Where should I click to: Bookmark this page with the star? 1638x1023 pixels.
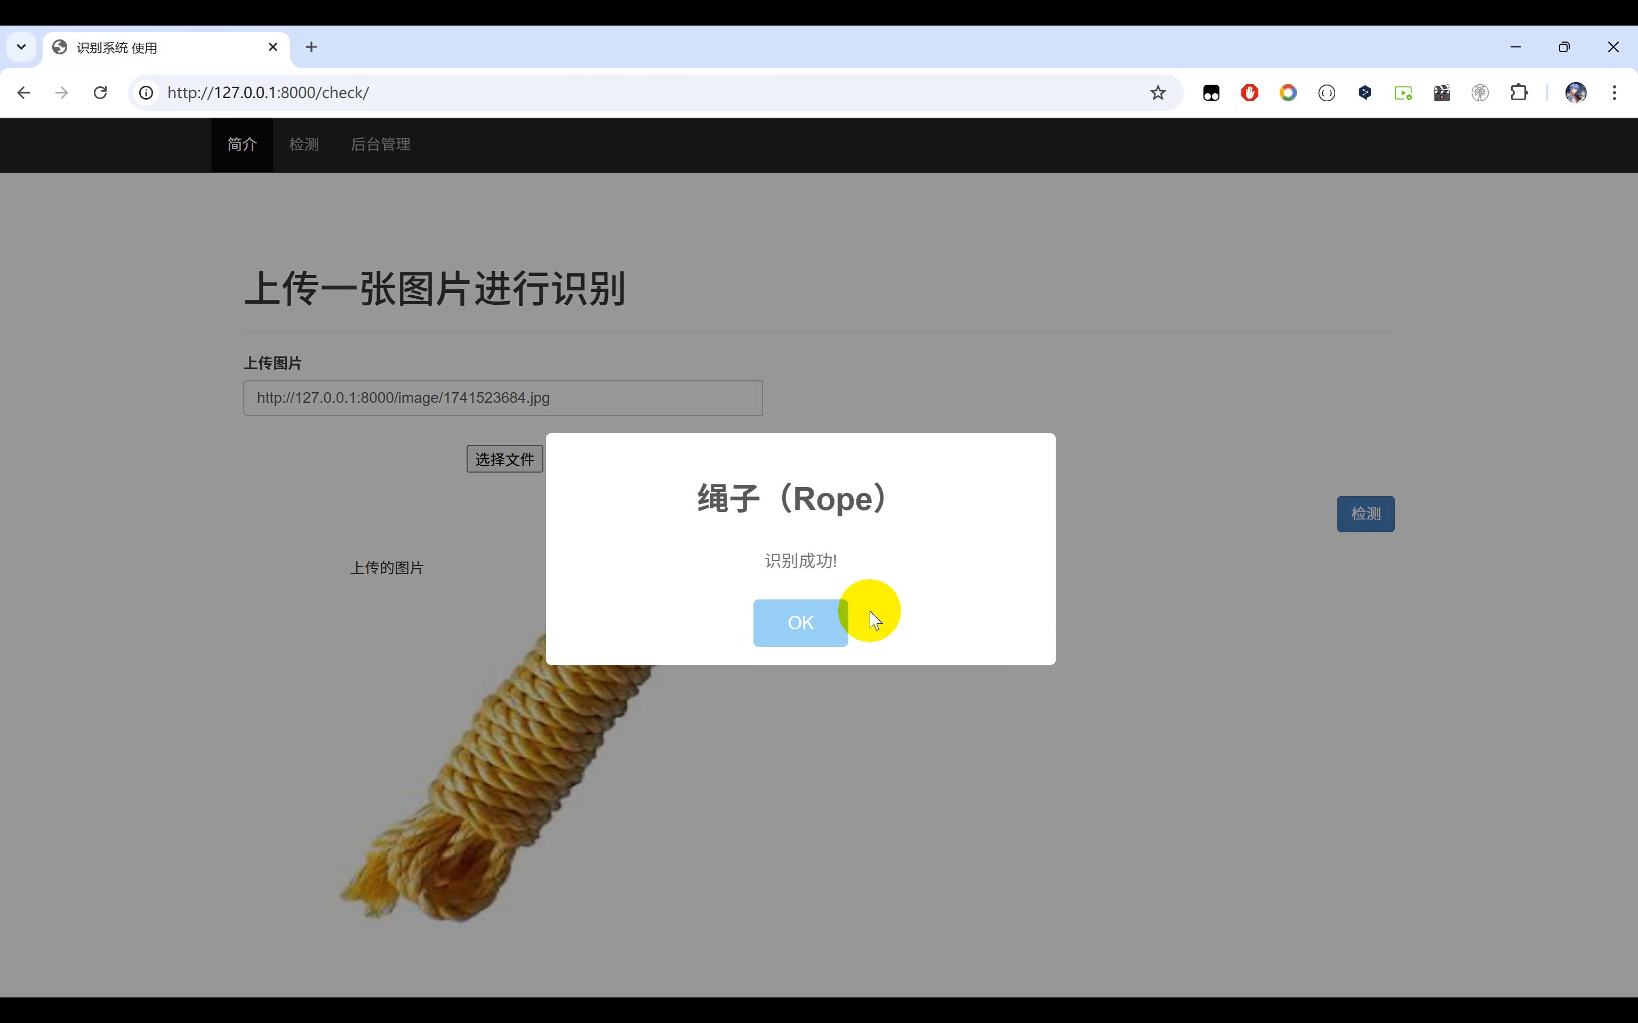tap(1158, 93)
